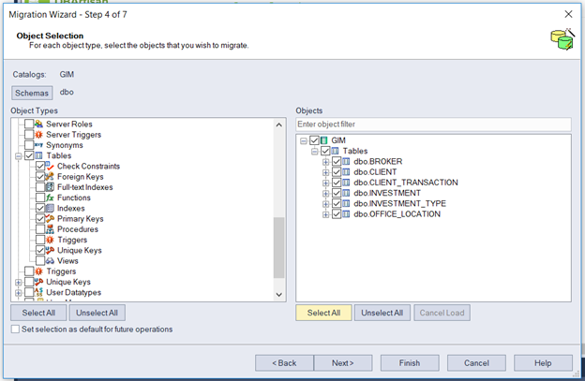Click Select All under Objects
585x381 pixels.
coord(323,313)
